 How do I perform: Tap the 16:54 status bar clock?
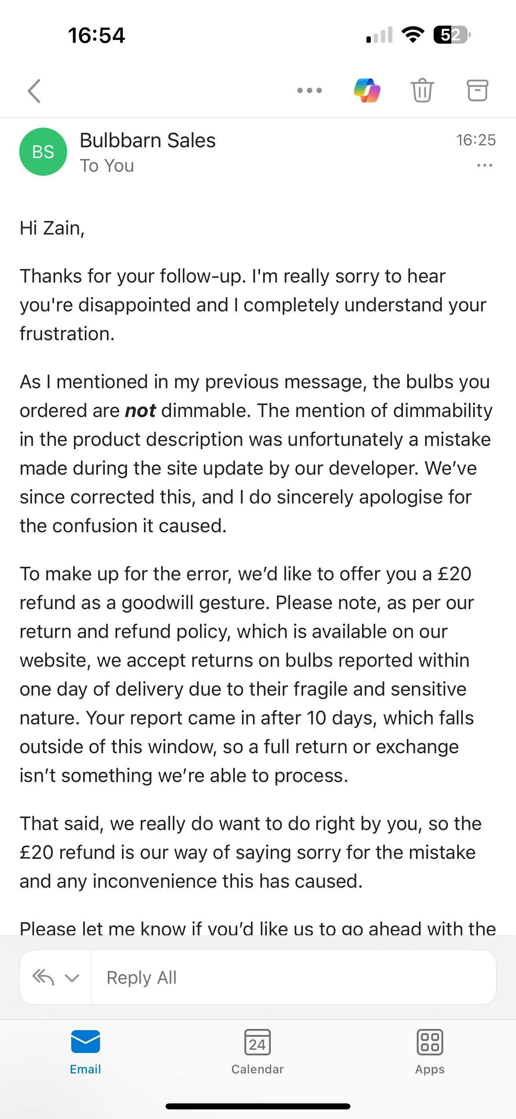coord(96,35)
